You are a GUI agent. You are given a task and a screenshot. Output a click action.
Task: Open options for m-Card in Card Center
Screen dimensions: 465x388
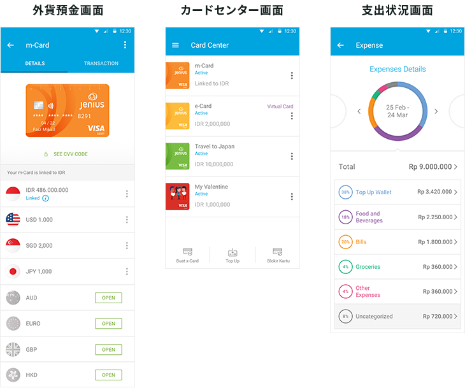click(292, 76)
